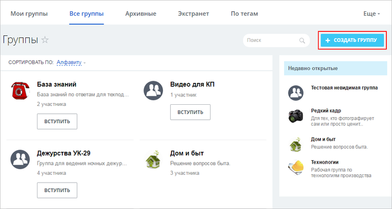392x209 pixels.
Task: Open the Архивные tab
Action: tap(141, 13)
